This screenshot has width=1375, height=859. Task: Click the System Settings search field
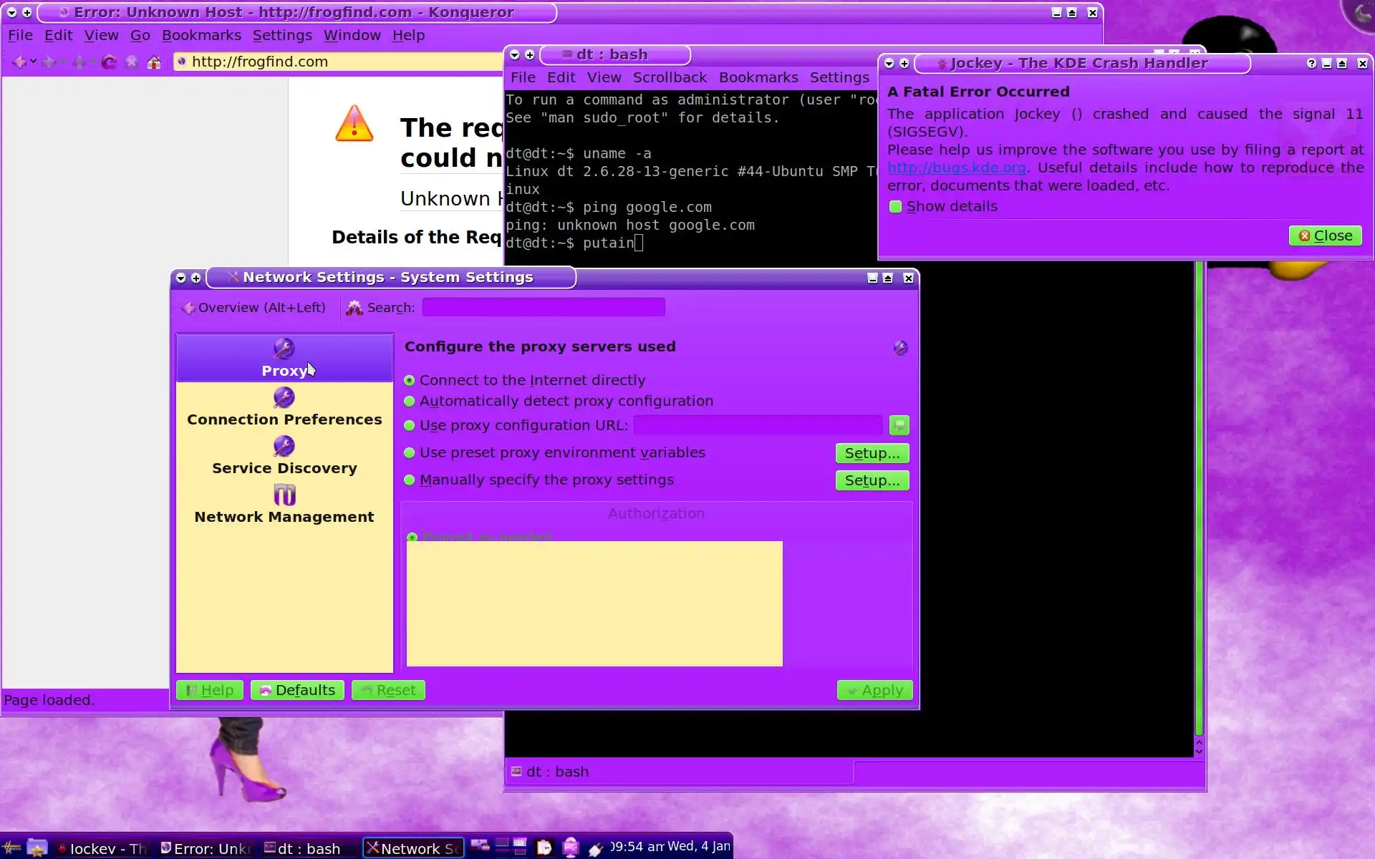[543, 307]
